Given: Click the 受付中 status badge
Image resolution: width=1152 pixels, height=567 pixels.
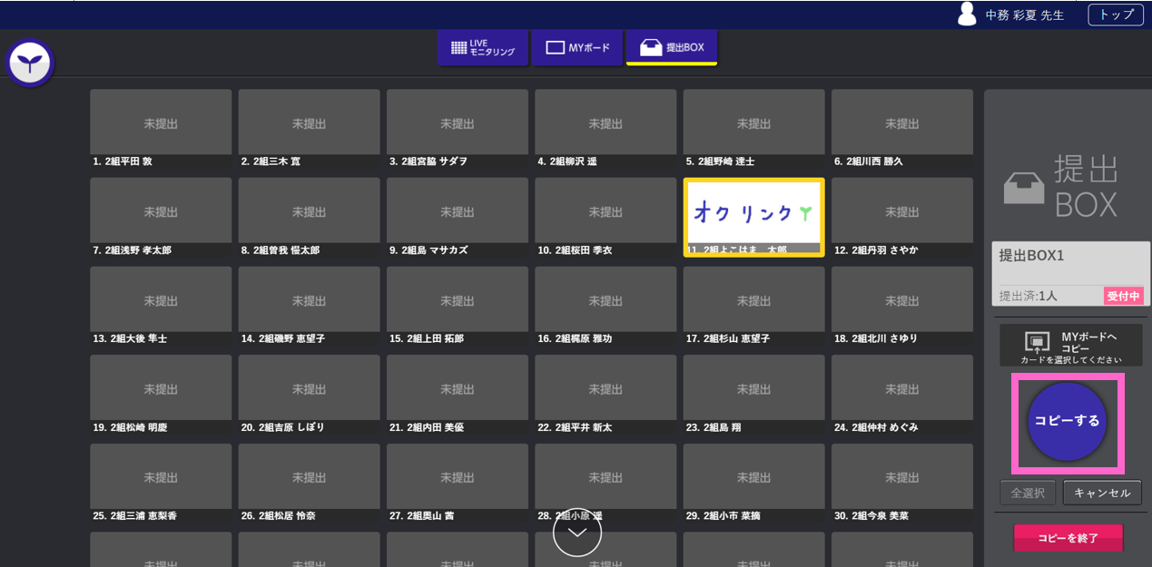Looking at the screenshot, I should click(1123, 296).
